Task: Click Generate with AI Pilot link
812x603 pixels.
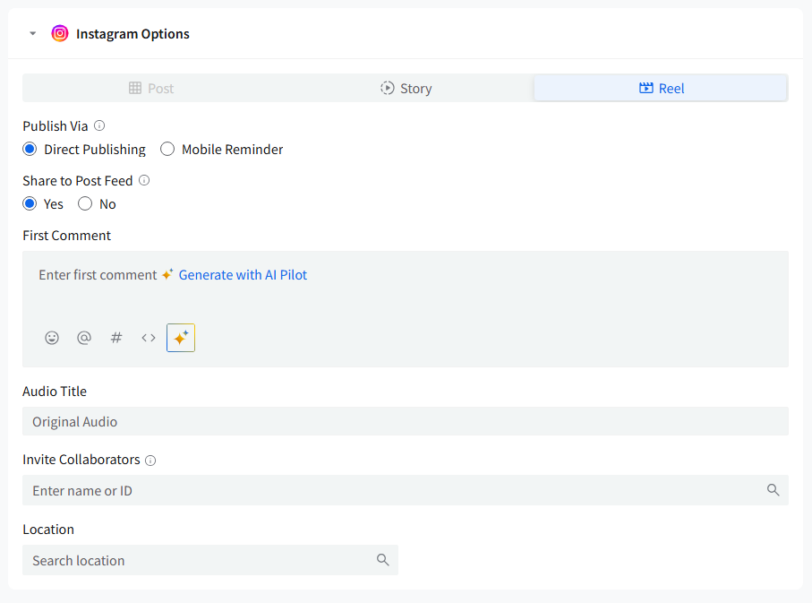Action: point(243,275)
